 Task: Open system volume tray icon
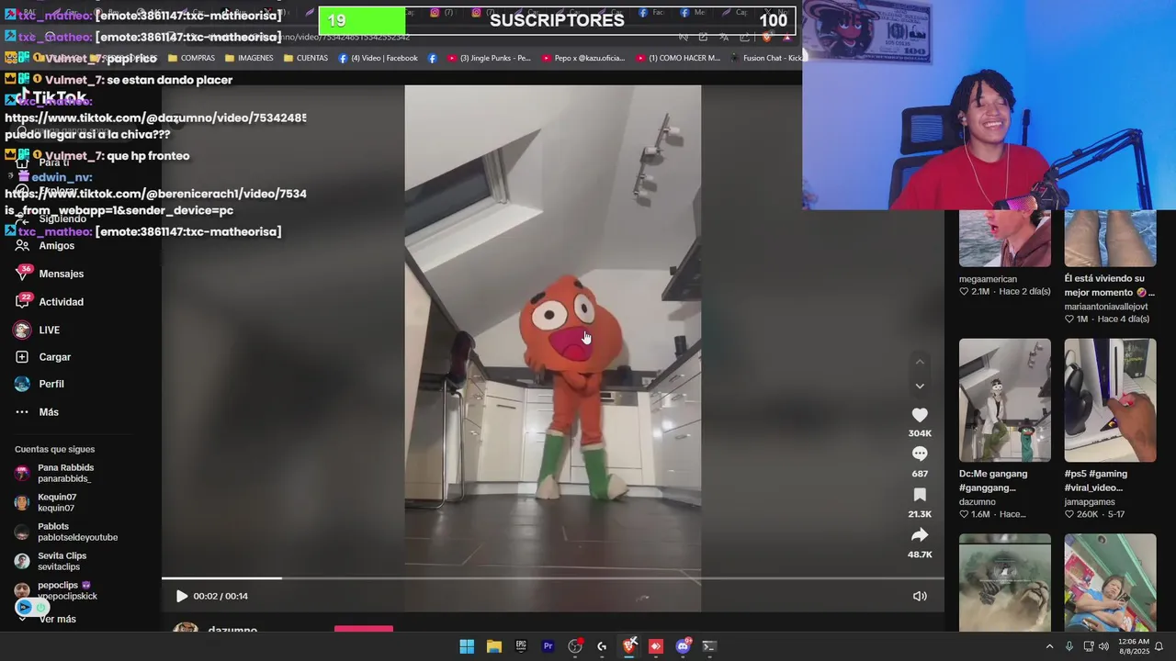coord(1105,646)
